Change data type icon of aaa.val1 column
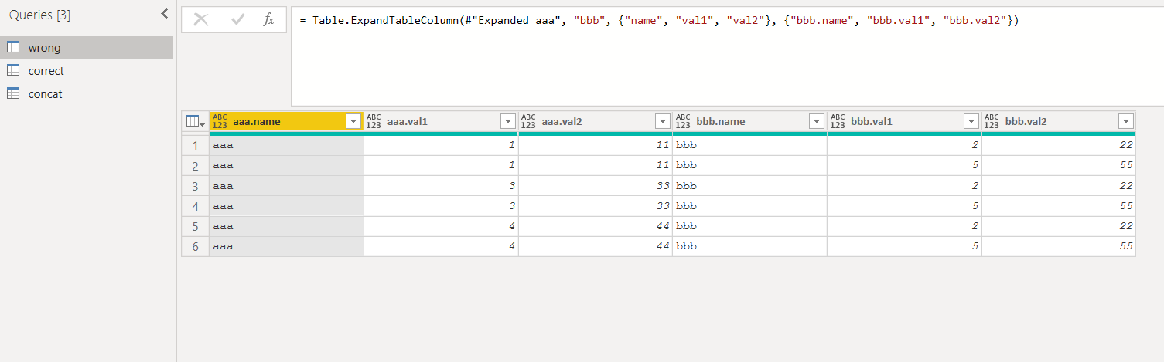The image size is (1164, 362). pyautogui.click(x=374, y=122)
